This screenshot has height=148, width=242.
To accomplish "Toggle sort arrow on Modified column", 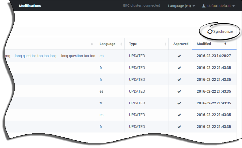I will coord(225,44).
